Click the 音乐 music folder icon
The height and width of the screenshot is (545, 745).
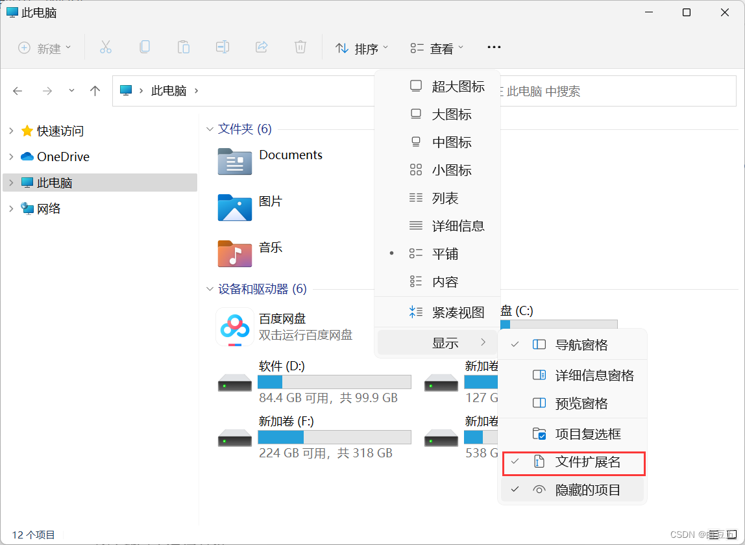click(235, 253)
